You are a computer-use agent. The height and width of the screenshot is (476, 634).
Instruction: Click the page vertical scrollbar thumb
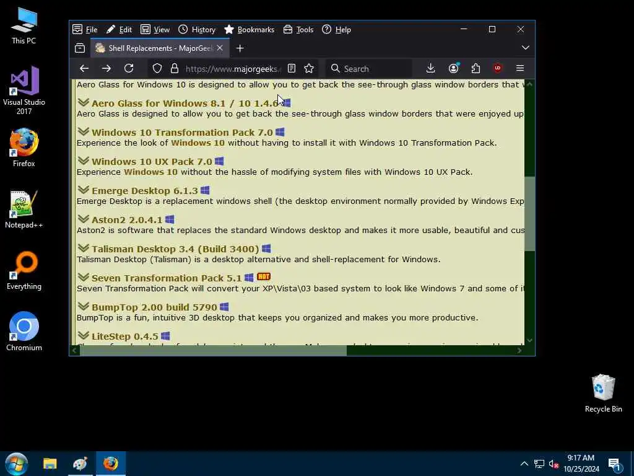pos(530,214)
